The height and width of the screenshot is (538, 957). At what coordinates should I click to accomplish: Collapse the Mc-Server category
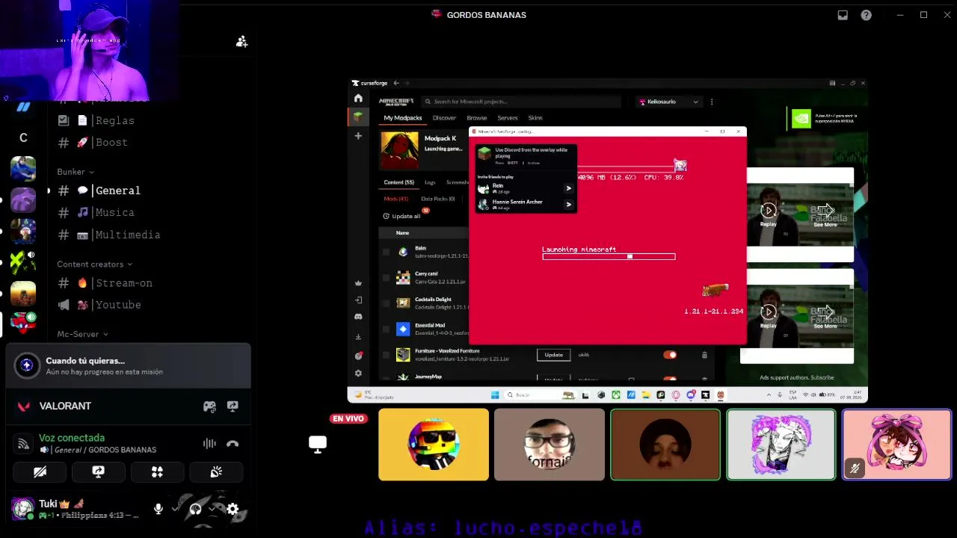[x=82, y=334]
